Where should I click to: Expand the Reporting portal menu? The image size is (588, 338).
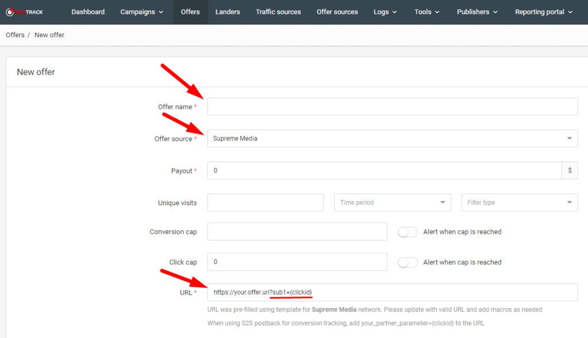544,12
